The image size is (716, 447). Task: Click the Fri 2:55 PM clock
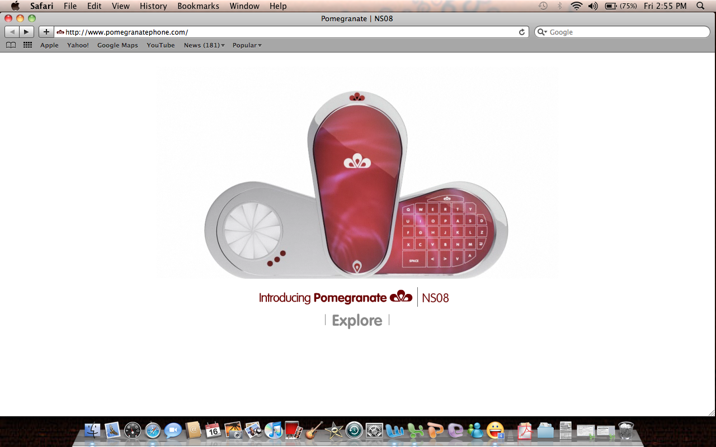(665, 6)
